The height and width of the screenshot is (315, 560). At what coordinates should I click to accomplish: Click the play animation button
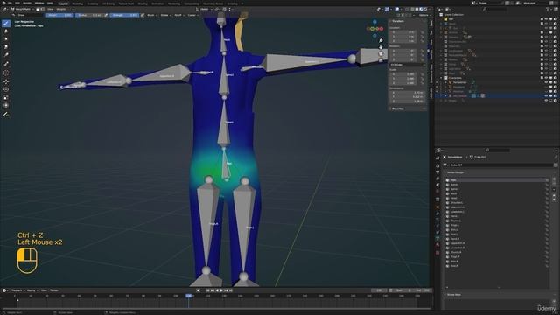(221, 290)
